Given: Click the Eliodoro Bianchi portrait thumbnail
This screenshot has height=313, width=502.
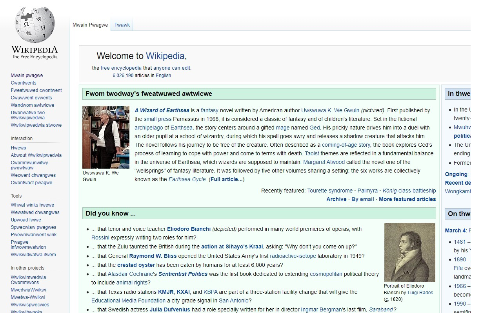Looking at the screenshot, I should [x=410, y=252].
